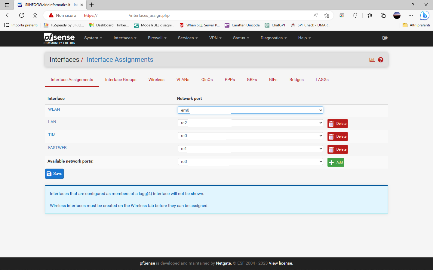Click the browser home icon
433x270 pixels.
pyautogui.click(x=35, y=15)
